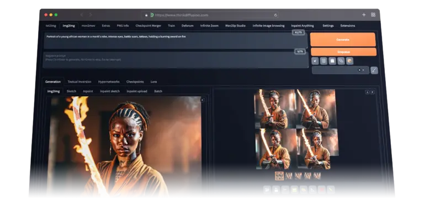Open the Hypernetworks sub-tab

pyautogui.click(x=109, y=81)
